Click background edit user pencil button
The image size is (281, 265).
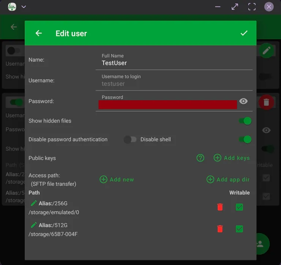tap(267, 50)
